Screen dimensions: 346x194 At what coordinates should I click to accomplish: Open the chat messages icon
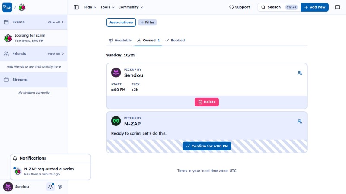pyautogui.click(x=337, y=7)
